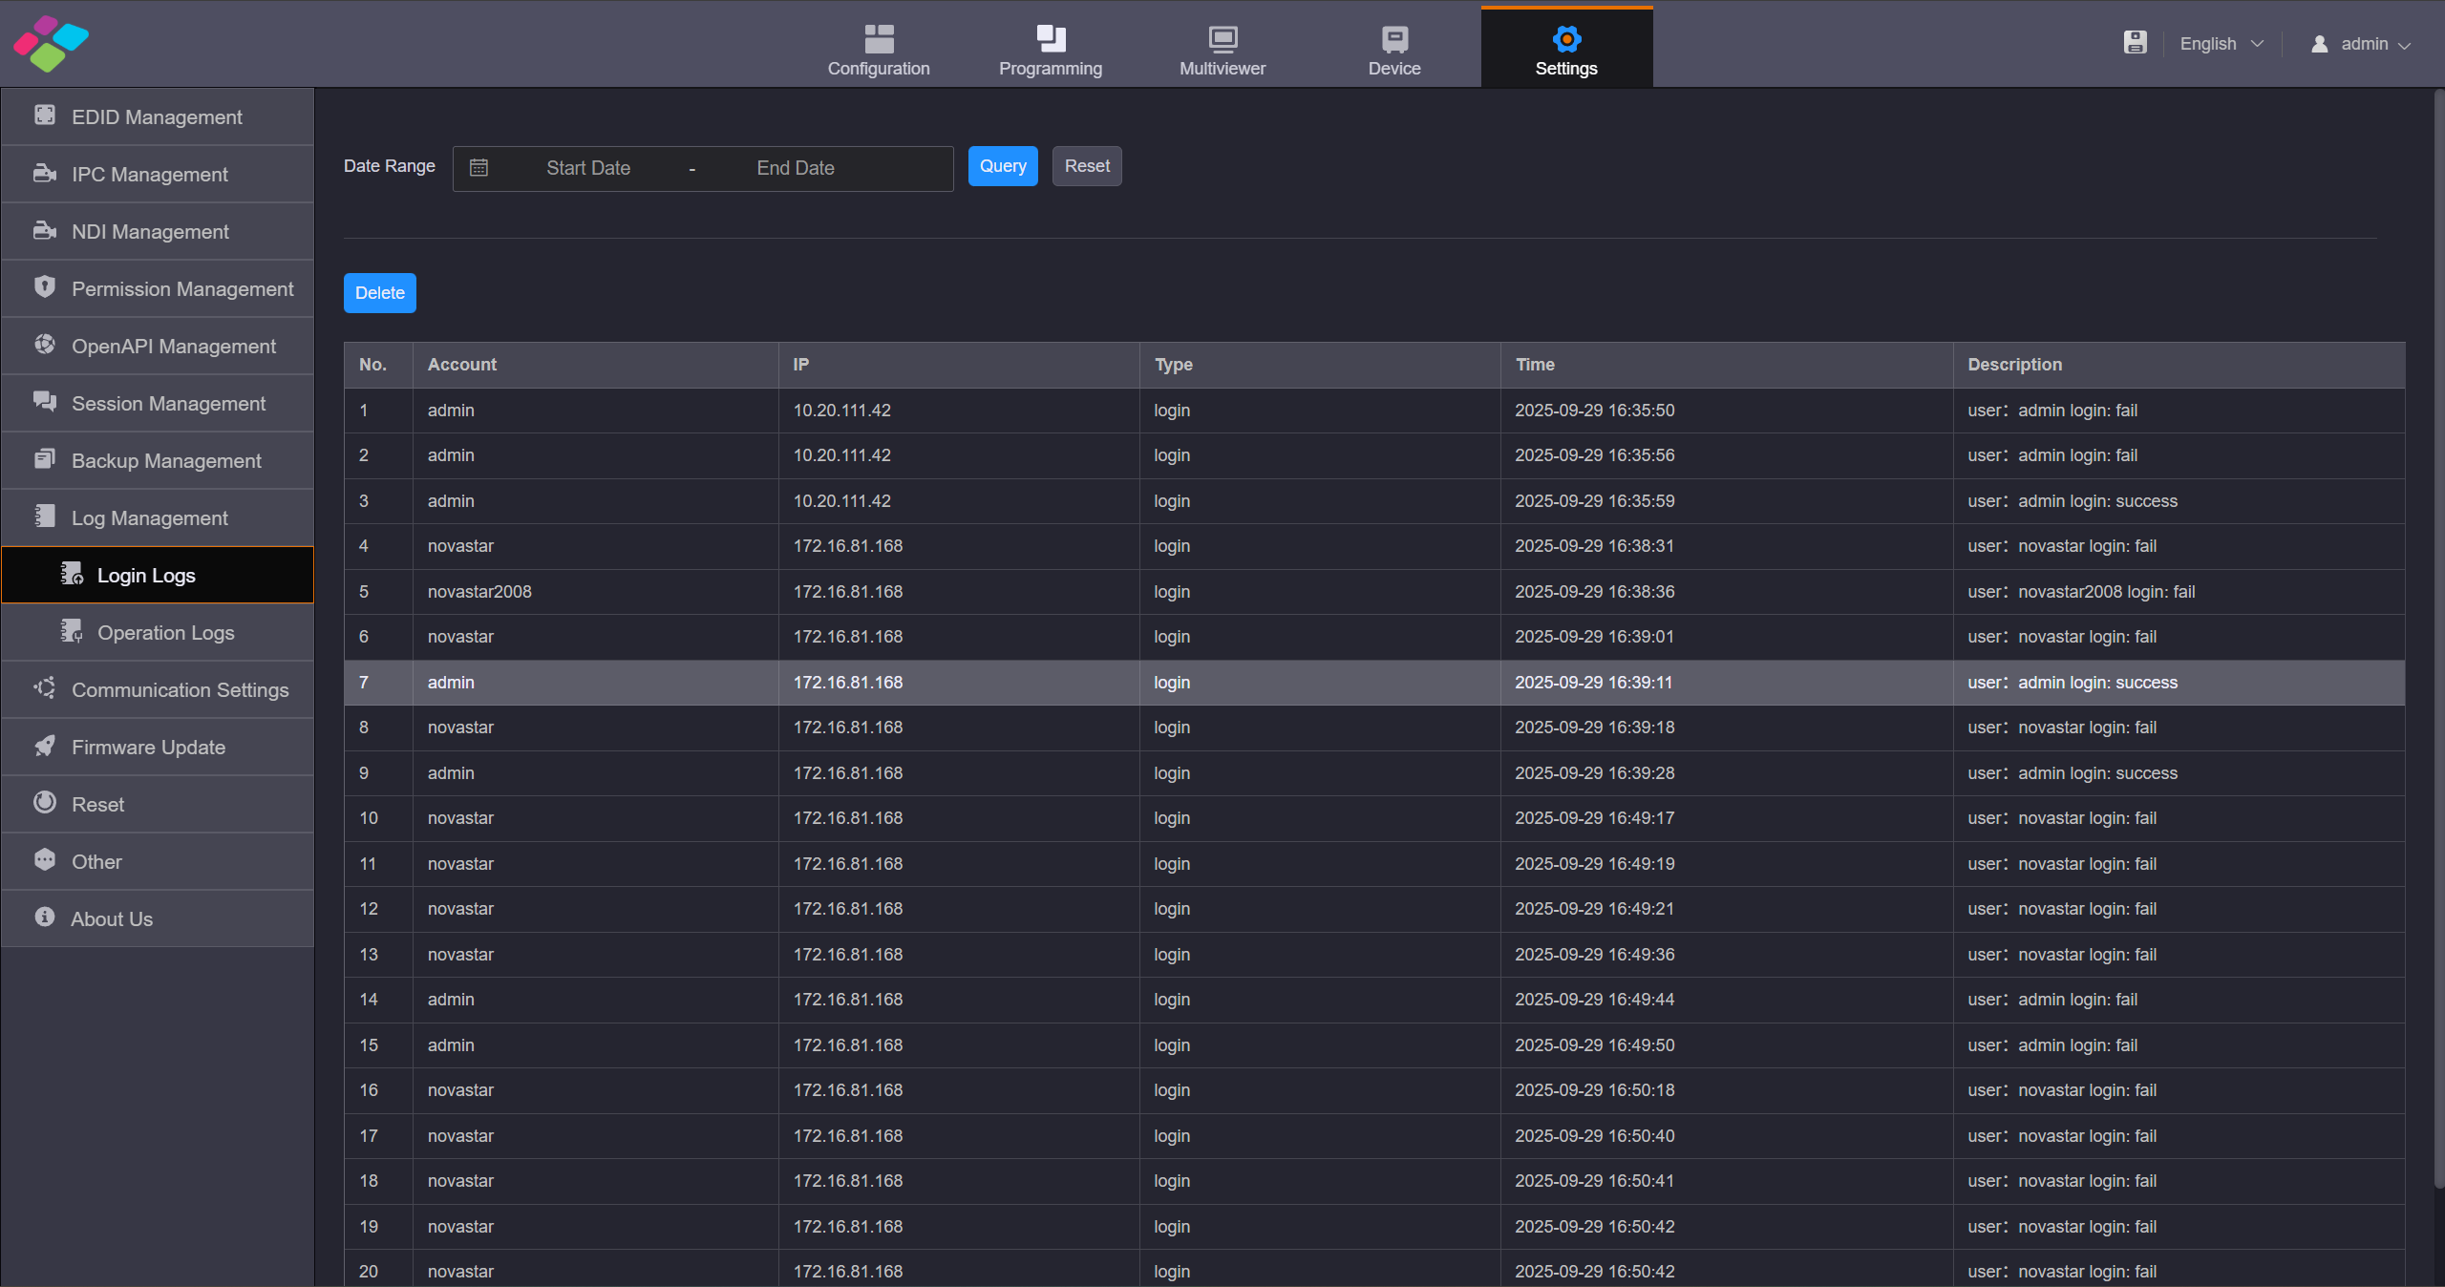Open Permission Management using the shield icon
This screenshot has height=1287, width=2445.
click(45, 288)
